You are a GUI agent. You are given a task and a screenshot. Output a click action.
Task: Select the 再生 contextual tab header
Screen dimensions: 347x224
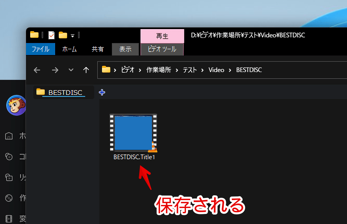(162, 36)
